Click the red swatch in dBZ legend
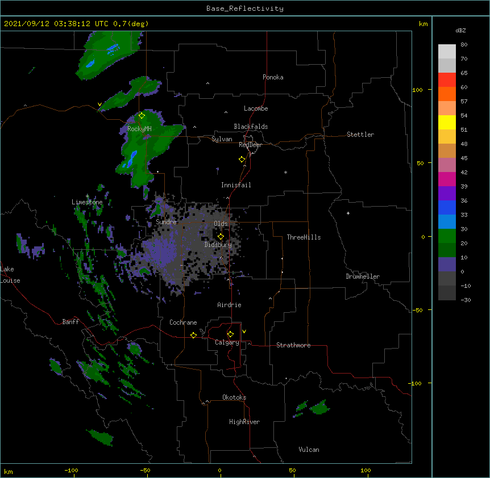The height and width of the screenshot is (478, 490). (447, 80)
